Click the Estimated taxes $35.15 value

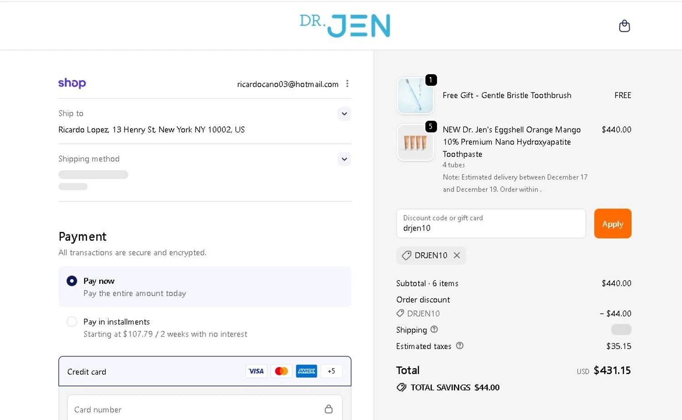pos(619,346)
